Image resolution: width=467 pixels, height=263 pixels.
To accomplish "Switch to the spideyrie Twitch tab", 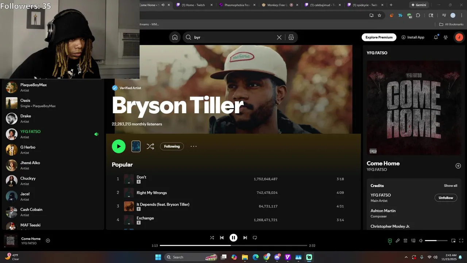I will point(365,5).
